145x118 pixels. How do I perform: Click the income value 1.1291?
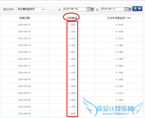tap(72, 79)
